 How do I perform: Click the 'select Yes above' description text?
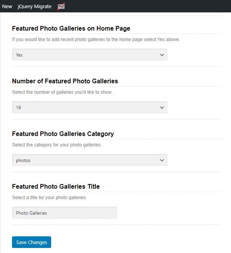[96, 40]
